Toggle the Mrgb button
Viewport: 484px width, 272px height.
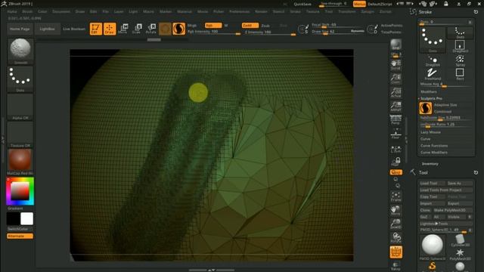[192, 25]
